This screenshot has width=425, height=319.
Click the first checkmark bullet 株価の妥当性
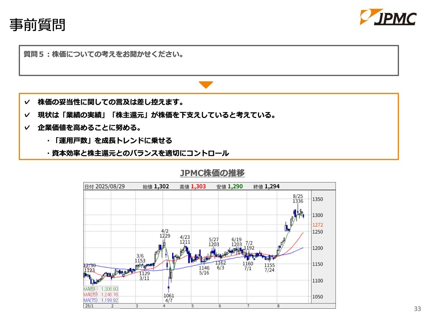pos(110,102)
